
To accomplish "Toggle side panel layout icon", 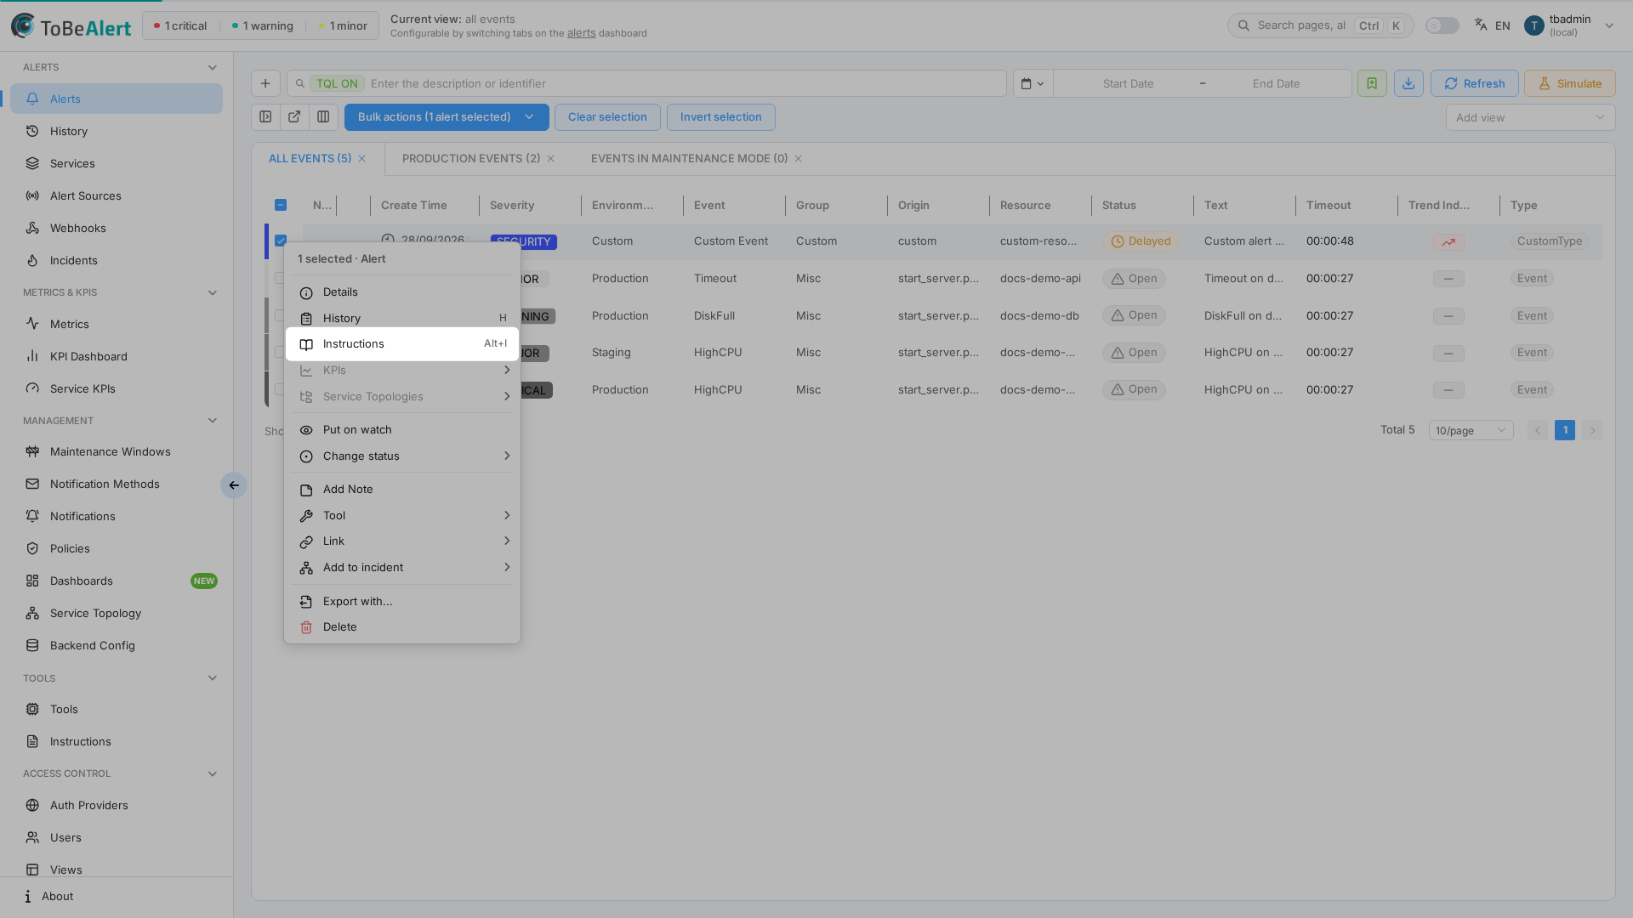I will pos(265,117).
